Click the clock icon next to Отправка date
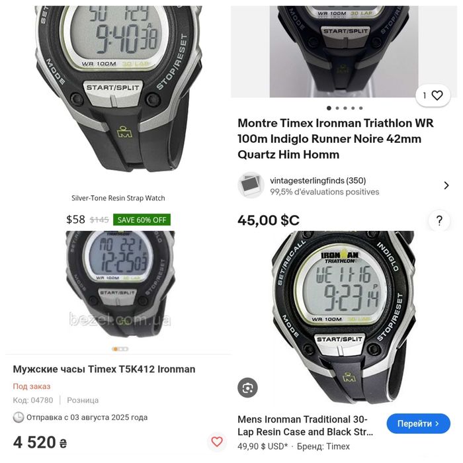463x463 pixels. (19, 417)
